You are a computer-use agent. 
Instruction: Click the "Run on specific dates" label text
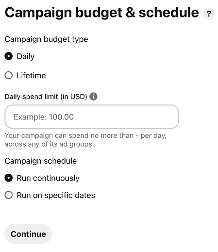point(56,195)
